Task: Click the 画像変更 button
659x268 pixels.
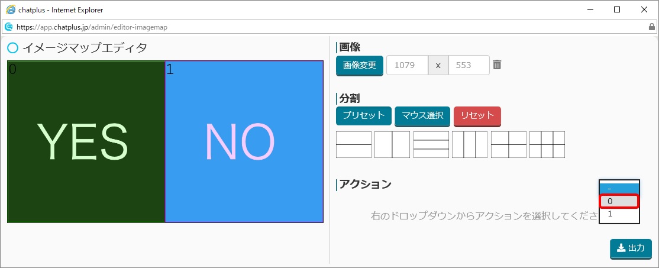Action: point(360,66)
